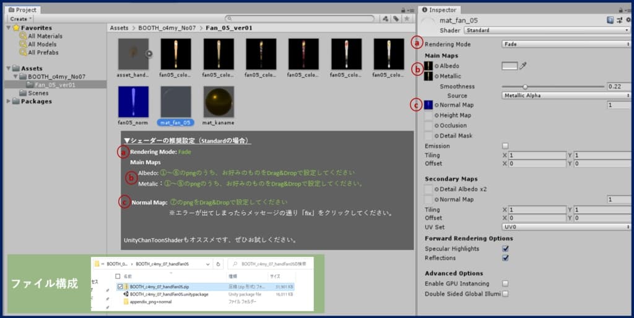Open the Rendering Mode dropdown
Screen dimensions: 634x318
(x=565, y=45)
